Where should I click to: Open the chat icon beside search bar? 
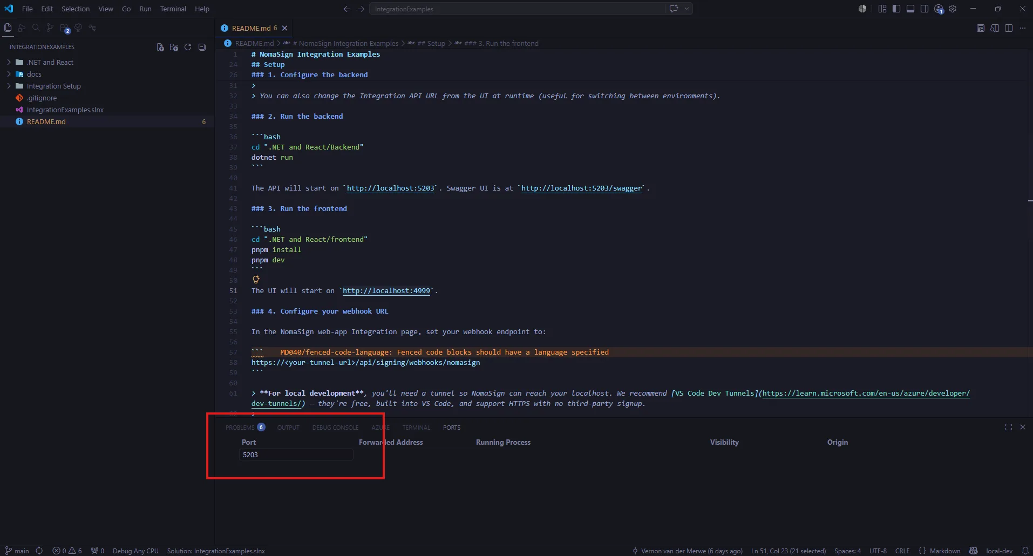[674, 9]
